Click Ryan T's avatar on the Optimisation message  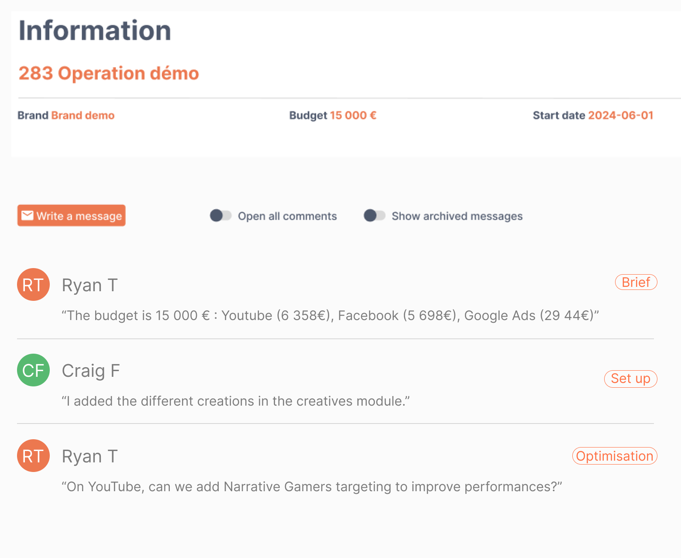[x=33, y=456]
